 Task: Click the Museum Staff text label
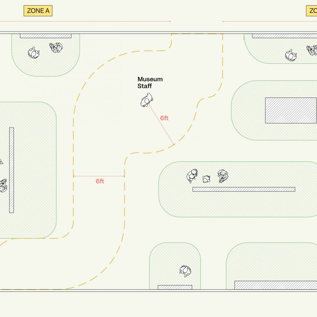150,82
